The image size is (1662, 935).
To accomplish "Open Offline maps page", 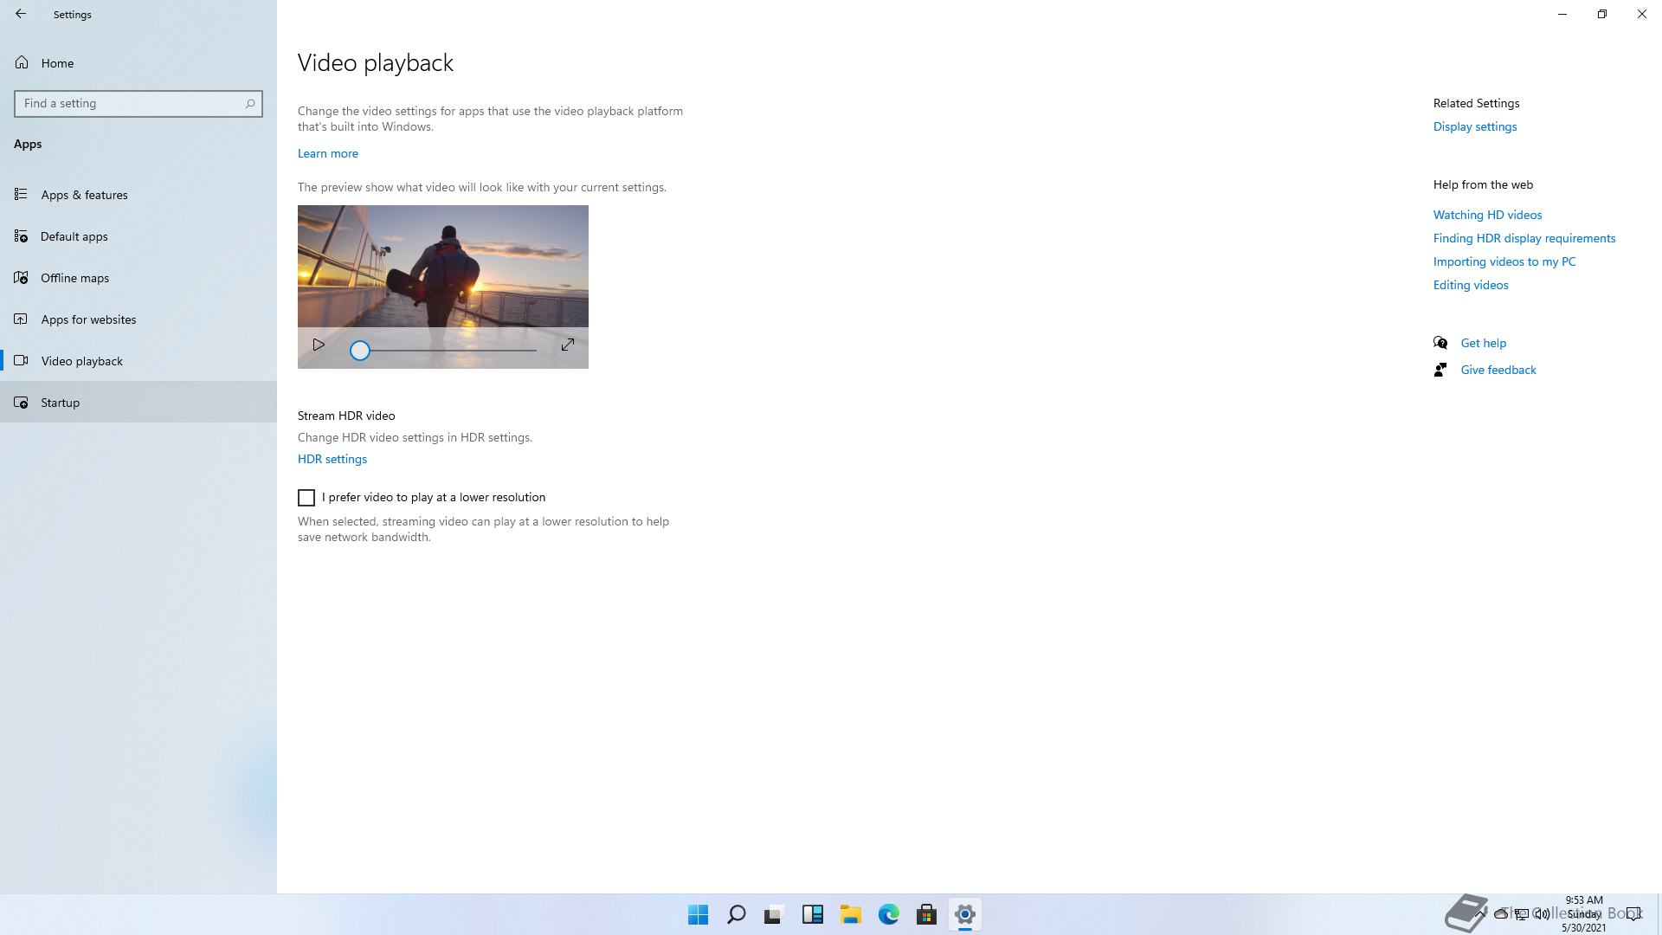I will [138, 278].
